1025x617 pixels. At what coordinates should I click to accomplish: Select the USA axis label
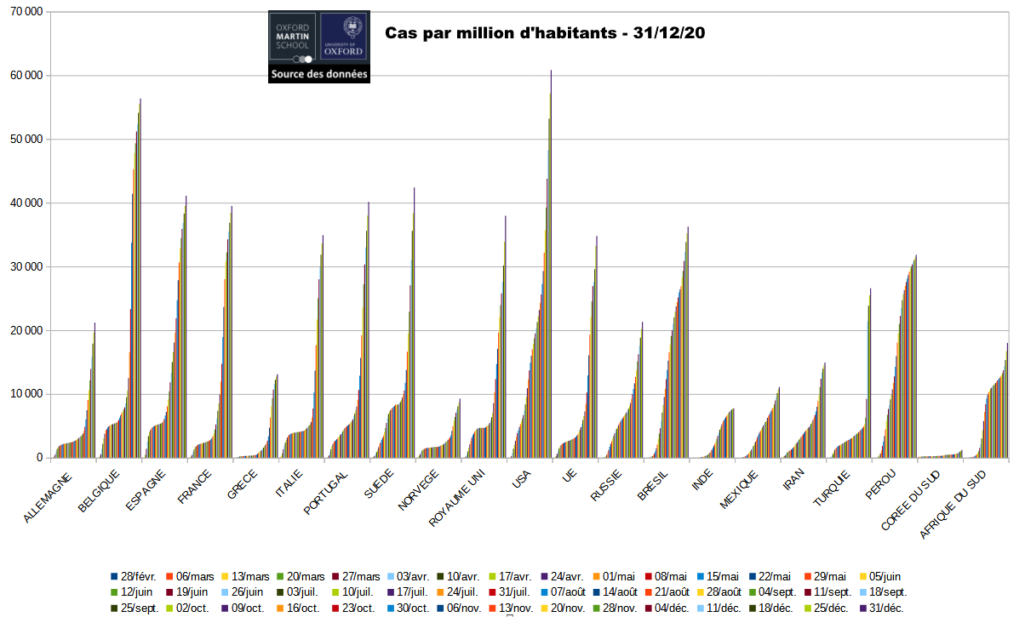click(521, 483)
